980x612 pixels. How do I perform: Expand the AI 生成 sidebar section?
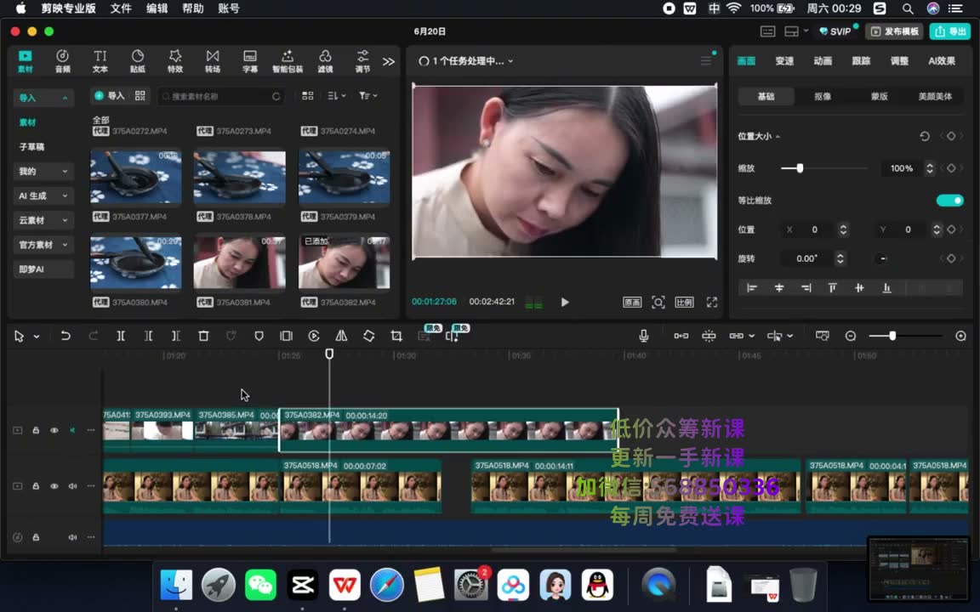43,195
